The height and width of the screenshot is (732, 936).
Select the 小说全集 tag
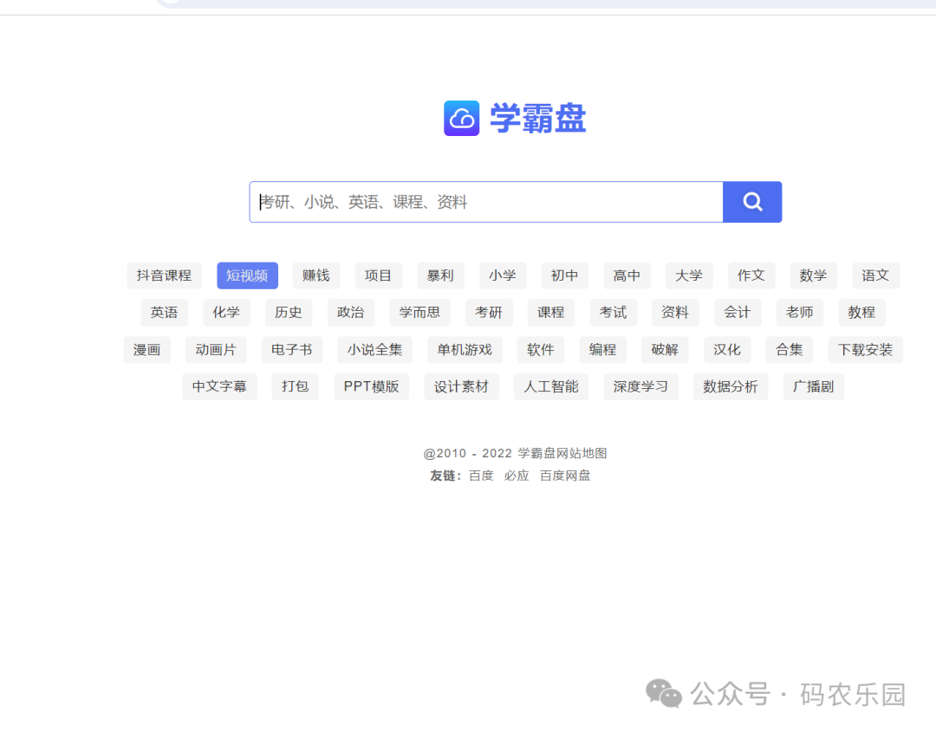pyautogui.click(x=374, y=349)
